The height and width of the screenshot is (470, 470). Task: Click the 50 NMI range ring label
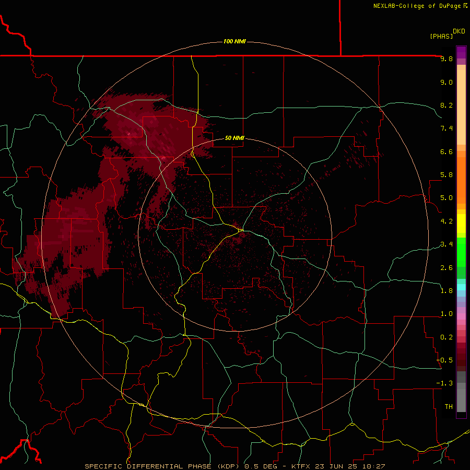point(234,138)
